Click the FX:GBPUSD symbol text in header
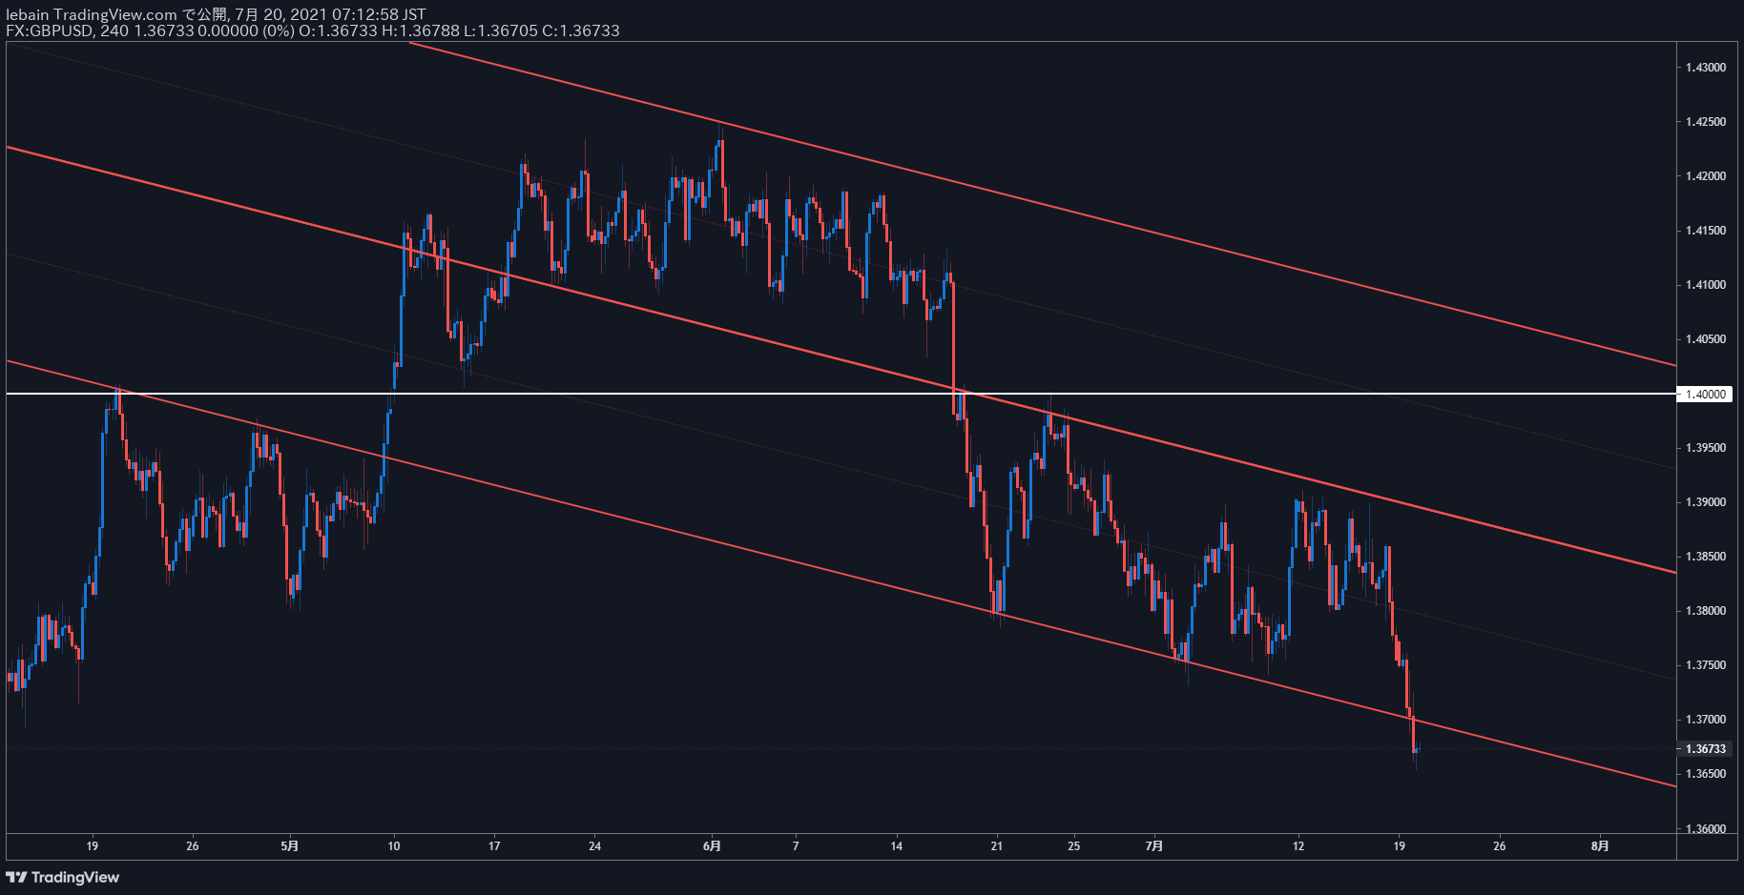The width and height of the screenshot is (1744, 895). click(x=50, y=31)
